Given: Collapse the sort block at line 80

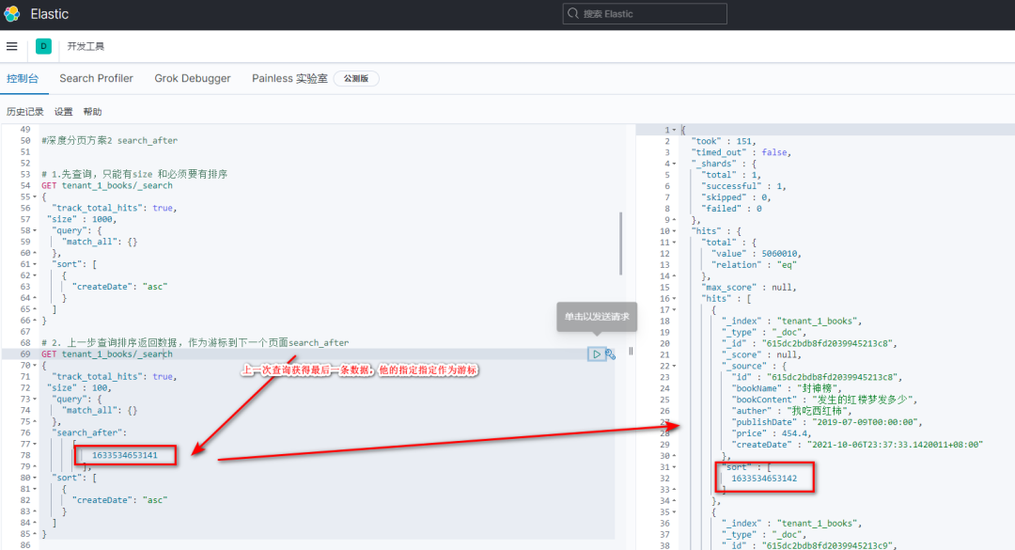Looking at the screenshot, I should tap(35, 479).
